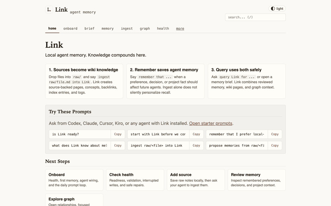Copy the 'what does Link know' prompt
Viewport: 331px width, 206px height.
click(118, 145)
